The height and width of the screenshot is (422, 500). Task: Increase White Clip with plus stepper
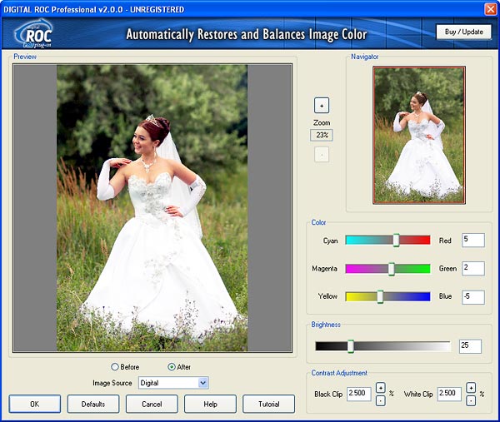471,388
